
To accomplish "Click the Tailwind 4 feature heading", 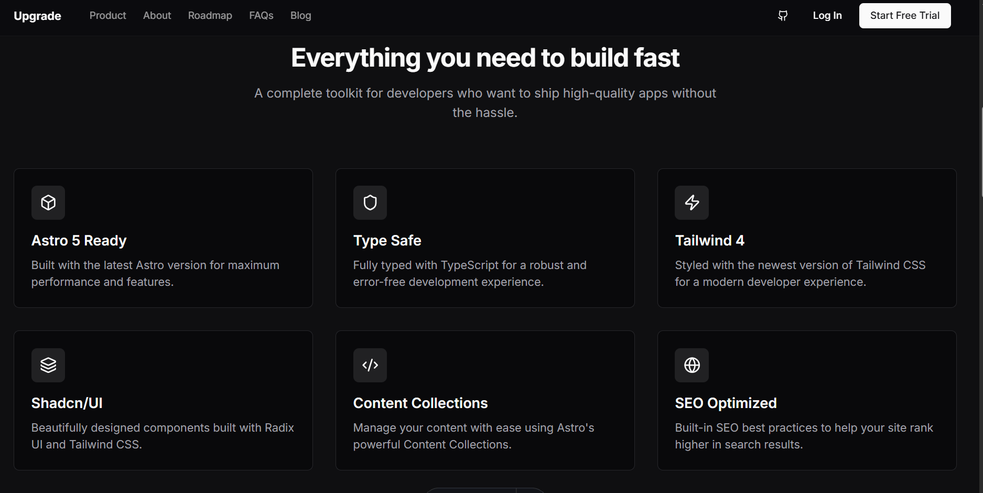I will coord(709,241).
